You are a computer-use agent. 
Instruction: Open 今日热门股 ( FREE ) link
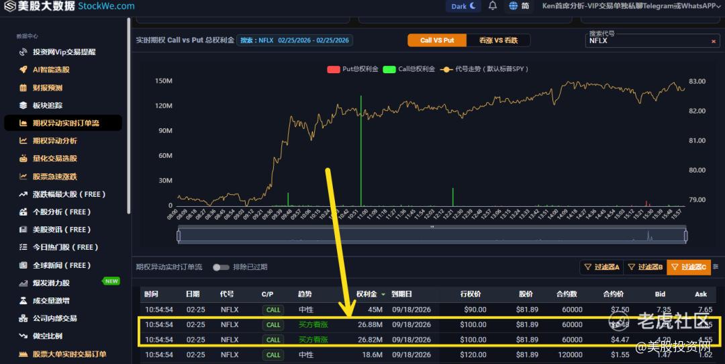tap(65, 247)
